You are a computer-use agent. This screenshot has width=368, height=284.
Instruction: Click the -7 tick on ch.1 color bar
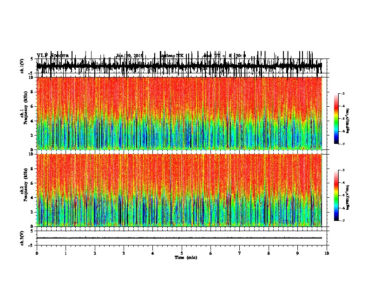(x=343, y=144)
